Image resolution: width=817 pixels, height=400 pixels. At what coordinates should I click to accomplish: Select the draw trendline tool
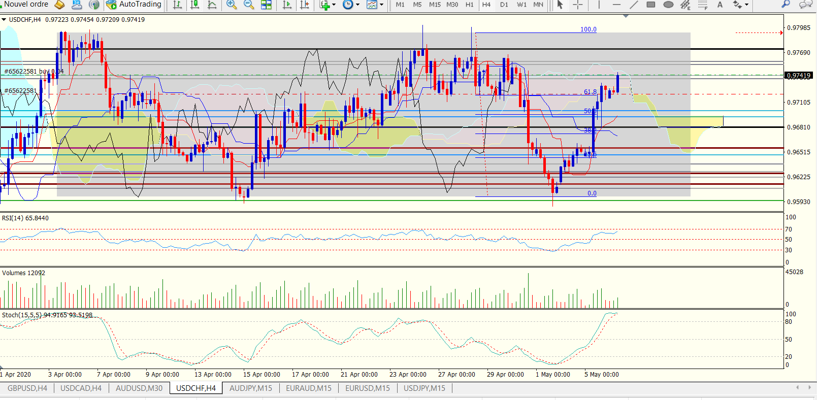[x=634, y=5]
